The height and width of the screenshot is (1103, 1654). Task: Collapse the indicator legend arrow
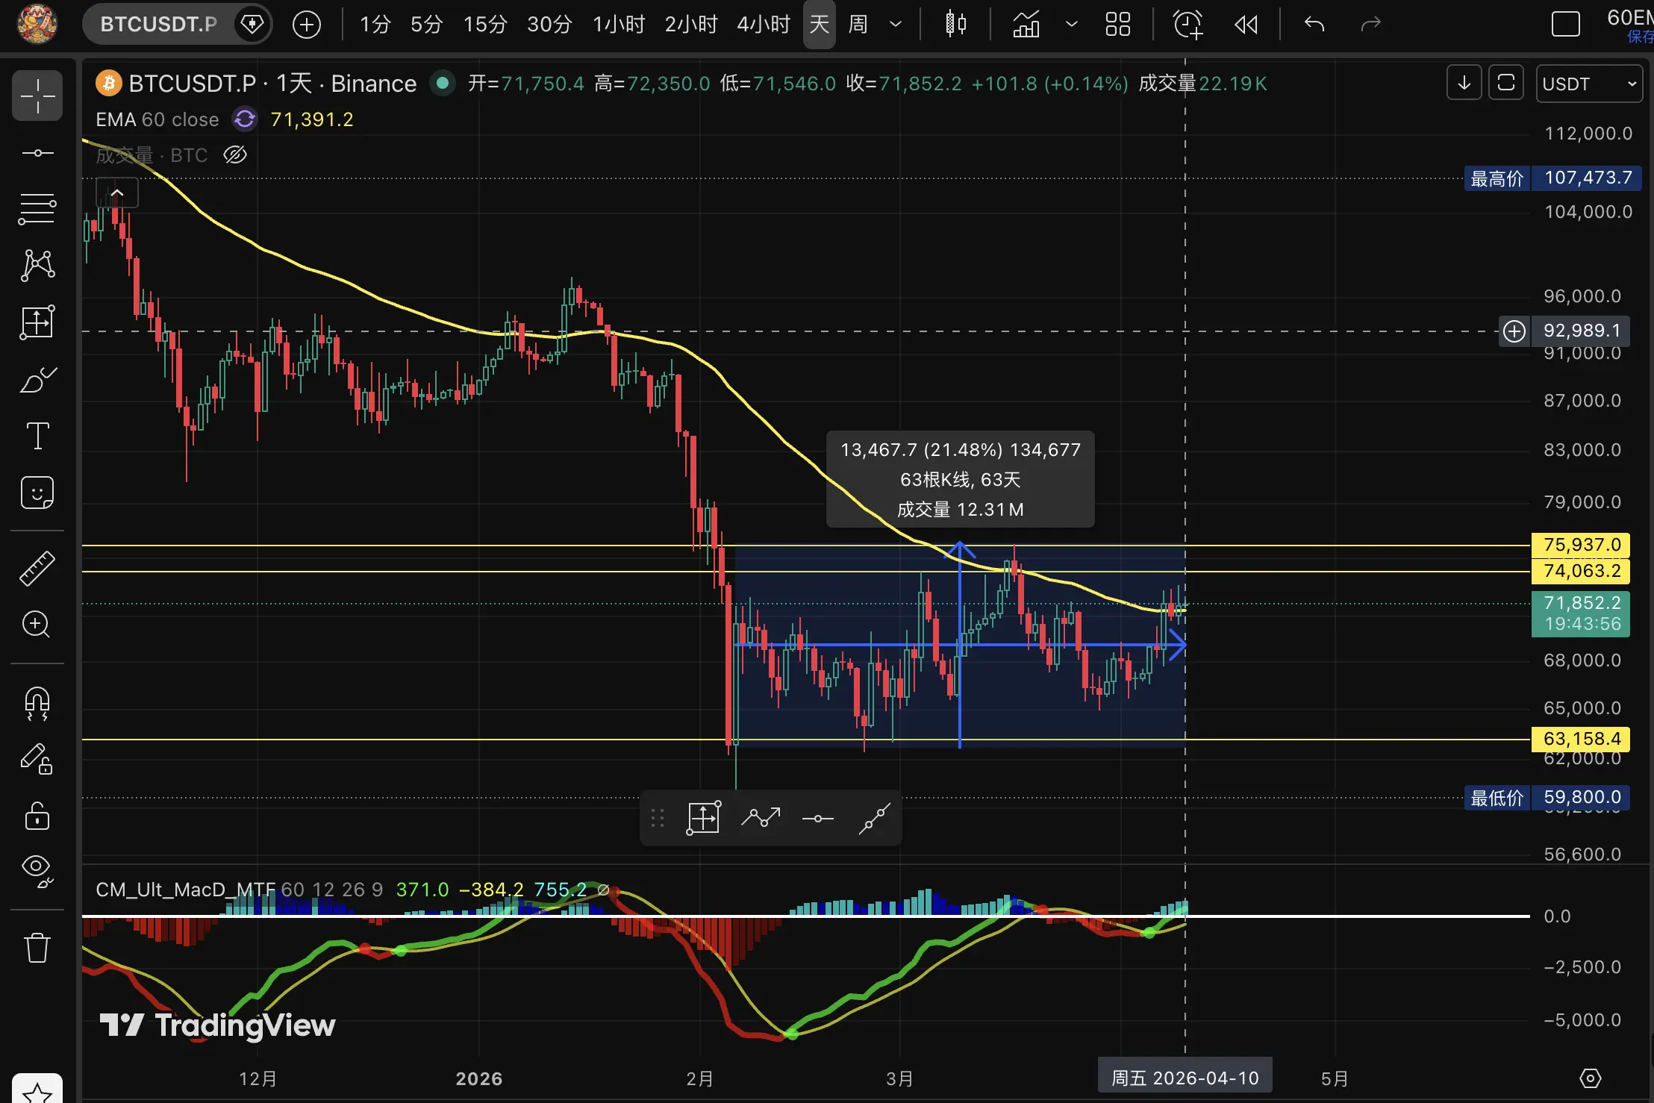(x=117, y=193)
